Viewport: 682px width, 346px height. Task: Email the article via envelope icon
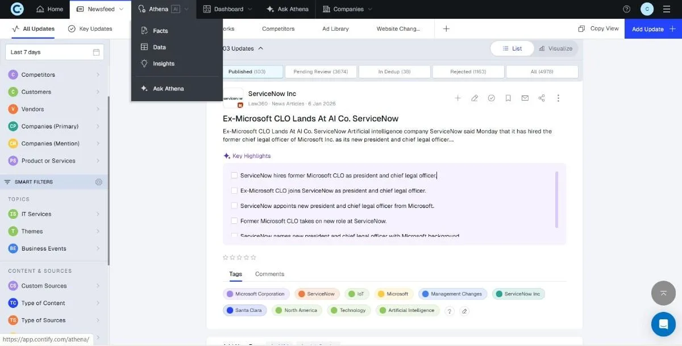tap(525, 98)
